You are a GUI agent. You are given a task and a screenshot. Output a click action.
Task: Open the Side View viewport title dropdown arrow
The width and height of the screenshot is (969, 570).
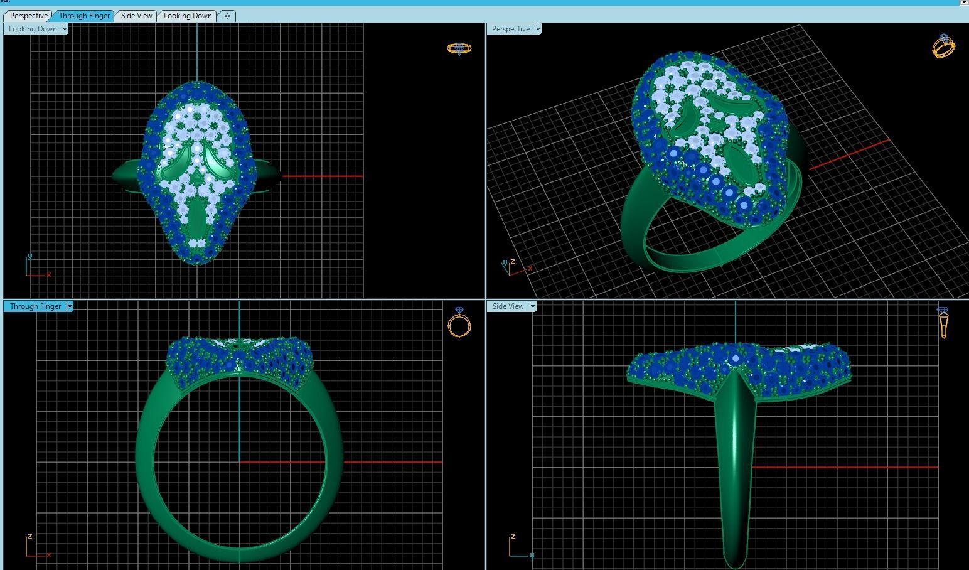533,306
